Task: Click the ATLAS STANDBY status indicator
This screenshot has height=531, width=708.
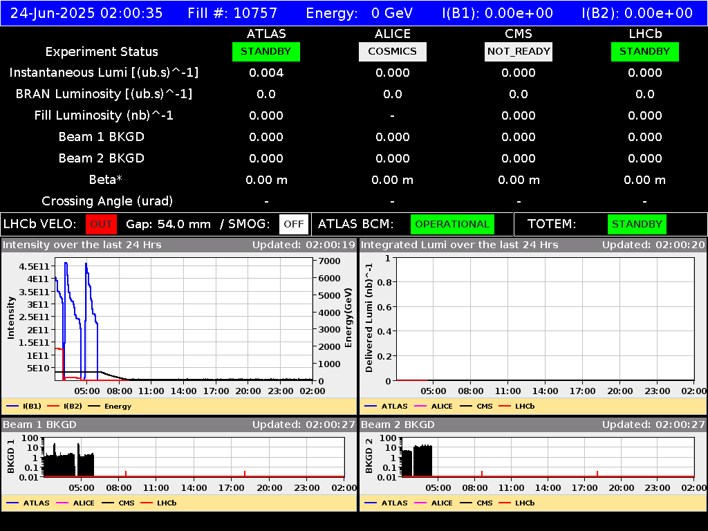Action: (266, 52)
